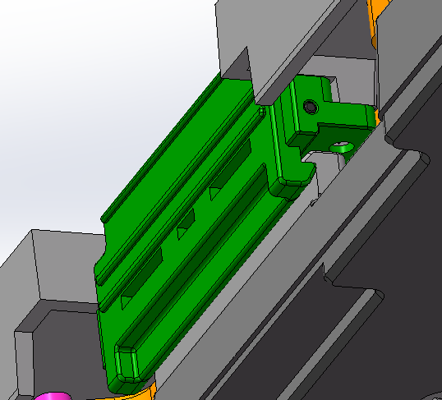Pick the small round hole on green bracket
Viewport: 442px width, 400px height.
click(x=311, y=107)
